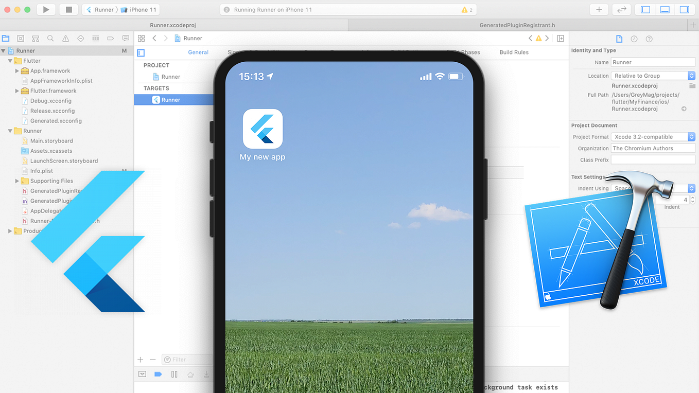This screenshot has height=393, width=699.
Task: Select the File inspector icon
Action: (x=619, y=39)
